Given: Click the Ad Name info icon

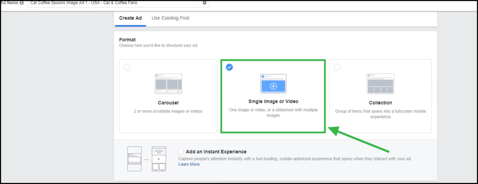Looking at the screenshot, I should click(21, 3).
